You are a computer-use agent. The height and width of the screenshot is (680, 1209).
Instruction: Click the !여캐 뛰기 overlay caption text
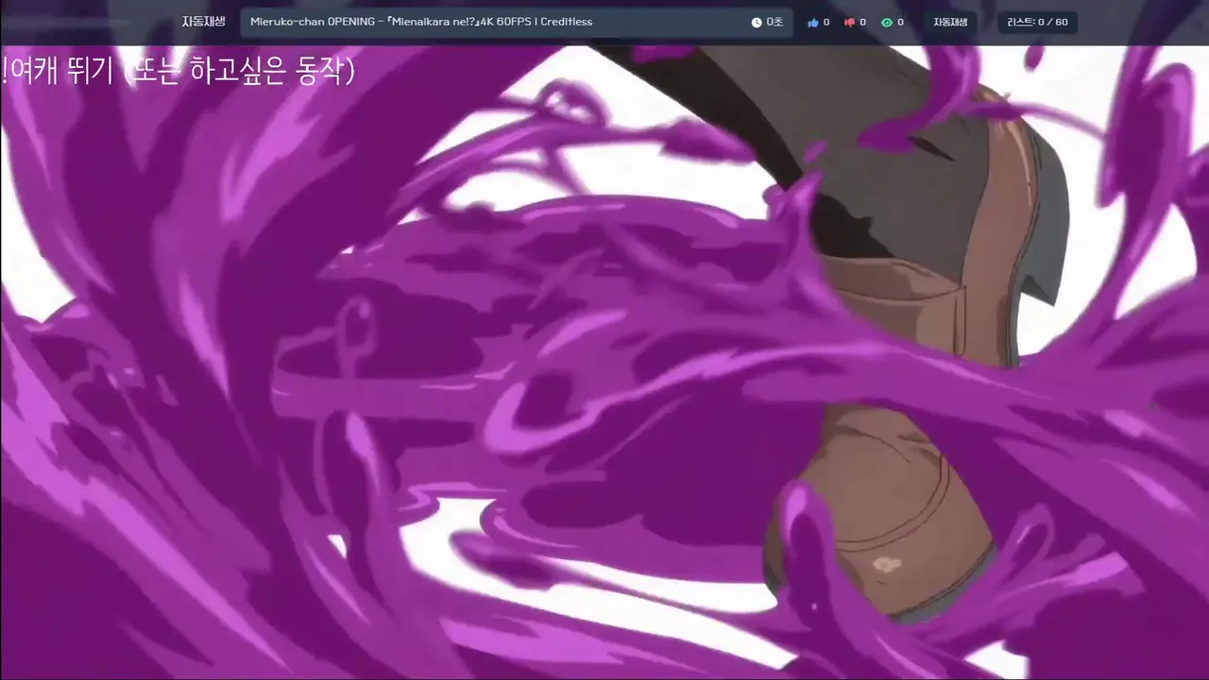click(179, 71)
